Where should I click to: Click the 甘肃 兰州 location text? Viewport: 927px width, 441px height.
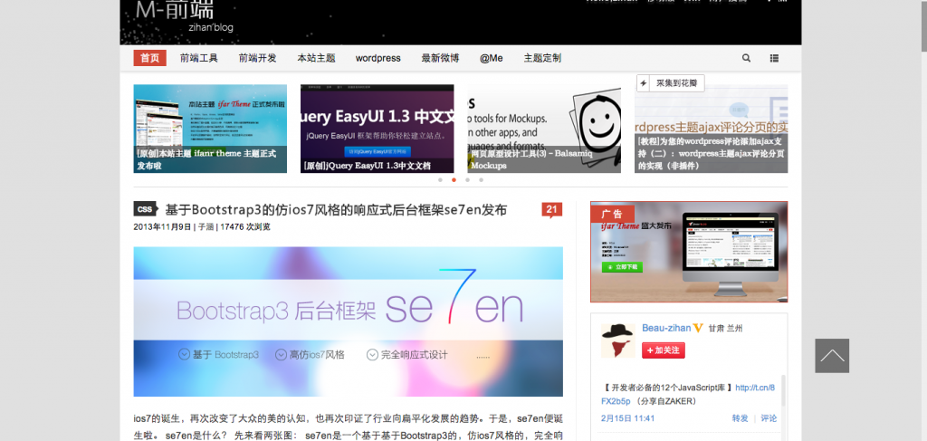(725, 328)
